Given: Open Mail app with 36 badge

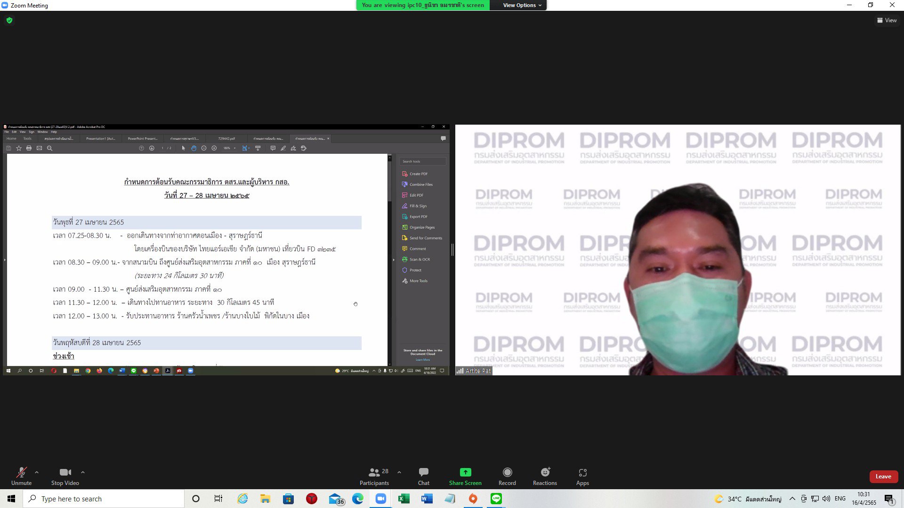Looking at the screenshot, I should pyautogui.click(x=336, y=499).
